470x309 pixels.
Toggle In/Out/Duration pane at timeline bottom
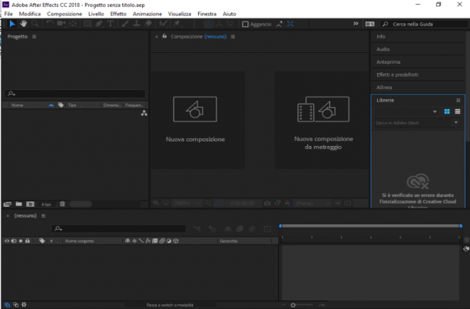pos(24,305)
